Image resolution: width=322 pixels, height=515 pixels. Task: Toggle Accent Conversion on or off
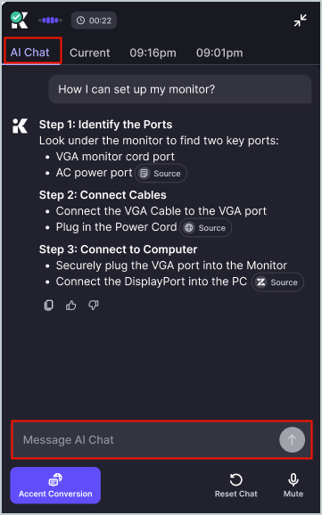pyautogui.click(x=55, y=485)
